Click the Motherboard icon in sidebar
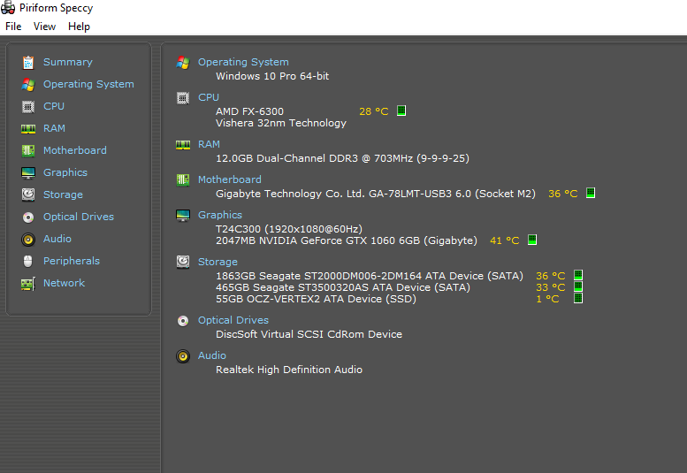This screenshot has width=687, height=473. [28, 150]
